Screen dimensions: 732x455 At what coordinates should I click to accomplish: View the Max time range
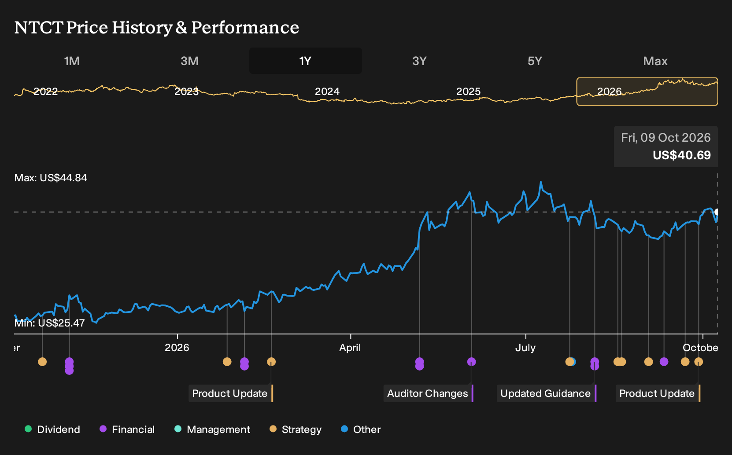[x=655, y=61]
